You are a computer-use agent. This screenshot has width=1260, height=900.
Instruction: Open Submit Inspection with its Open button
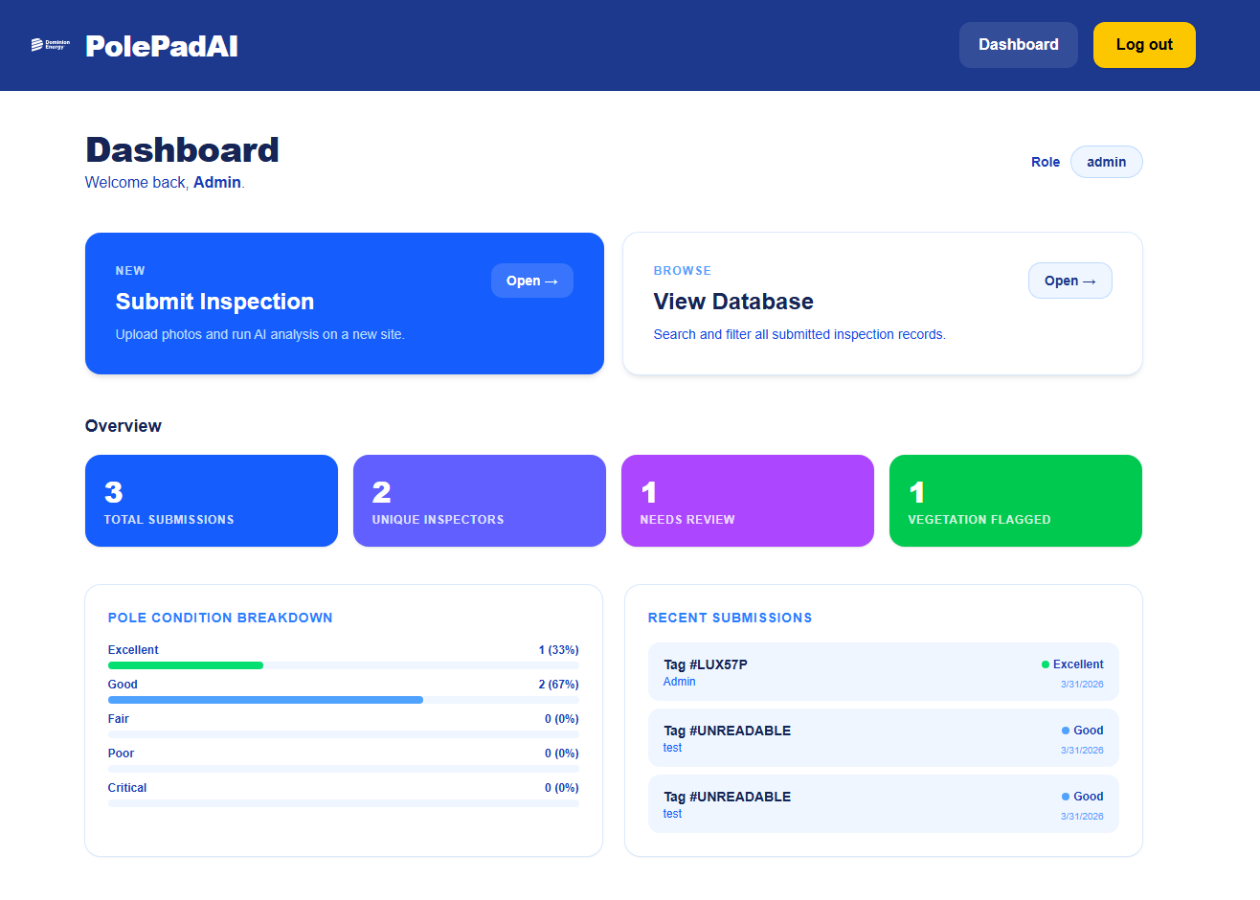[x=531, y=280]
